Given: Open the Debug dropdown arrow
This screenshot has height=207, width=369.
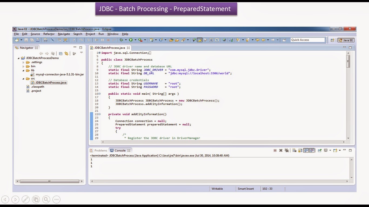Looking at the screenshot, I should pos(126,40).
